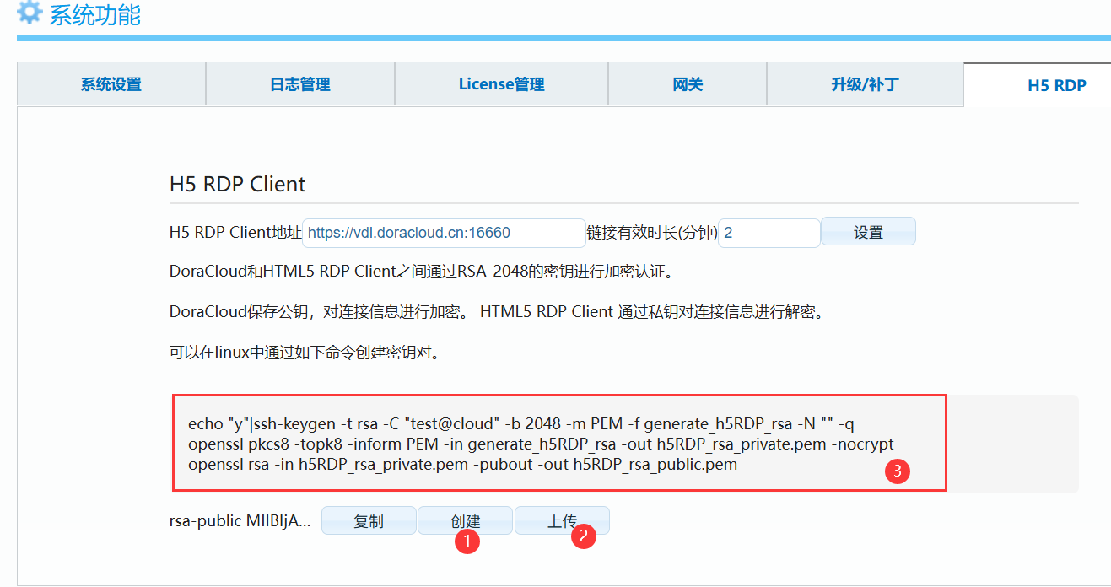Click the 系统功能 gear icon

pos(29,13)
